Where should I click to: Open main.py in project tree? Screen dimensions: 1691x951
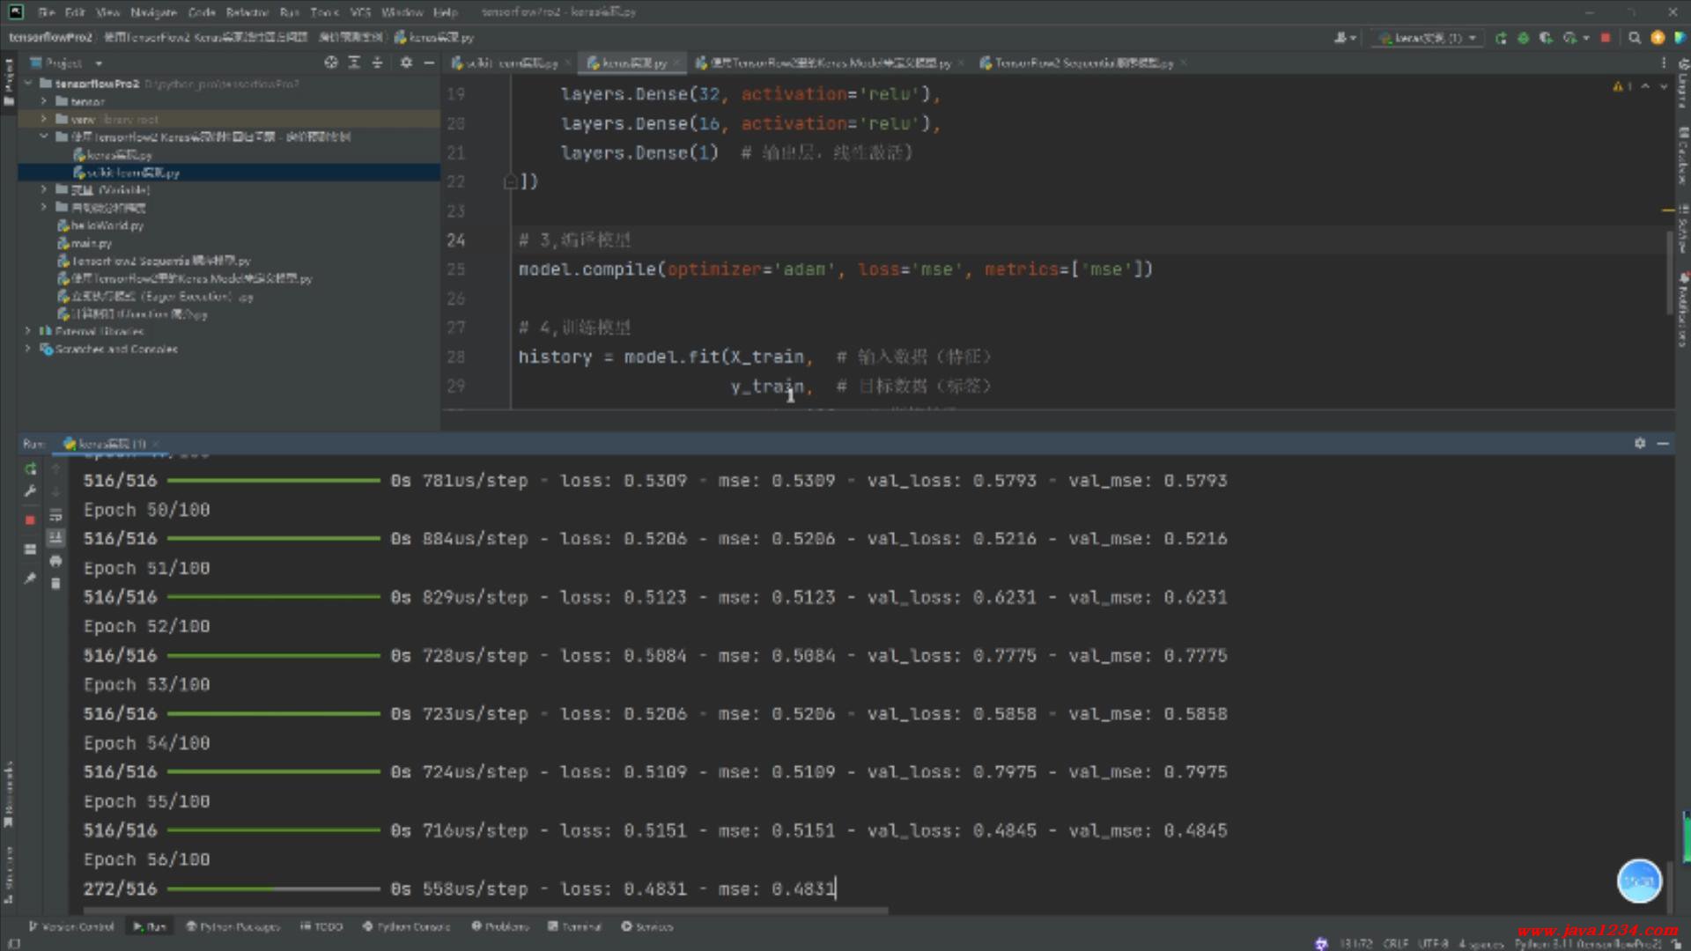[91, 243]
